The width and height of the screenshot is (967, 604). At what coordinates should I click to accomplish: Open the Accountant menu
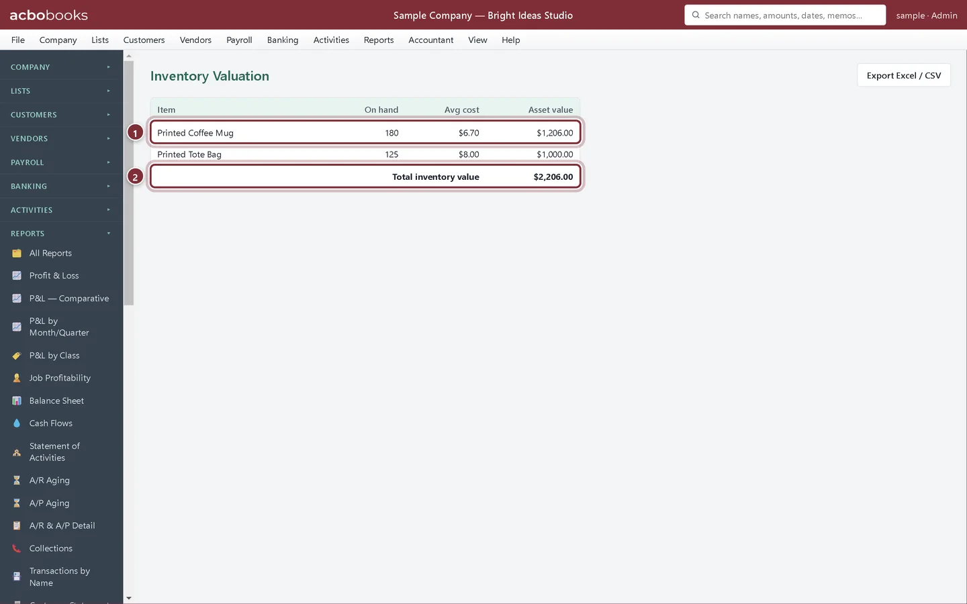431,40
